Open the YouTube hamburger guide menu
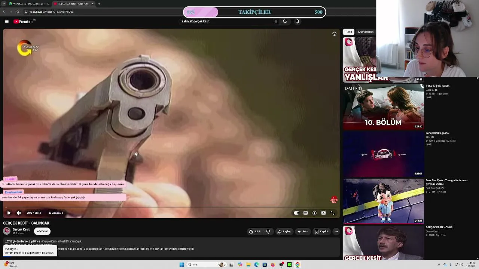Screen dimensions: 479x269 point(6,22)
